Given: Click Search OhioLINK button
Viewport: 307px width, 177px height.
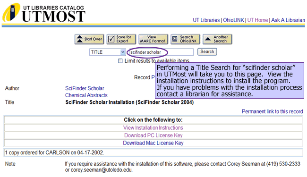Looking at the screenshot, I should (185, 39).
